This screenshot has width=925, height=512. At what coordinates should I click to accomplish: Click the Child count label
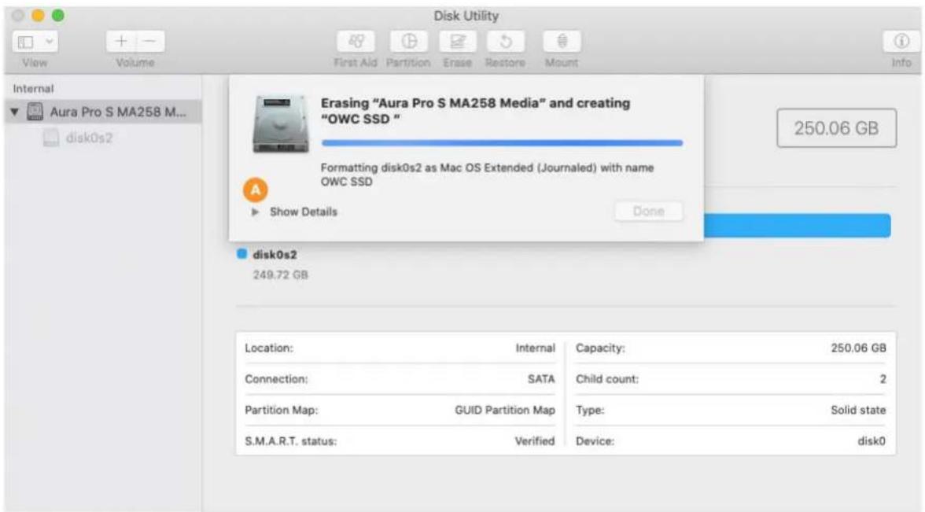[607, 379]
